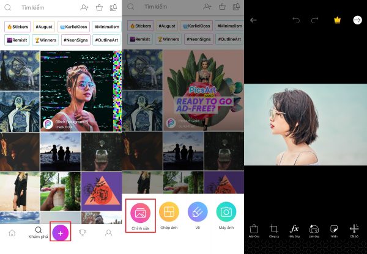367x254 pixels.
Task: Open Add-Ons shop in editor toolbar
Action: 254,231
